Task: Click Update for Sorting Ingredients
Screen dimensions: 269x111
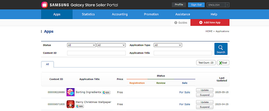Action: [x=205, y=90]
